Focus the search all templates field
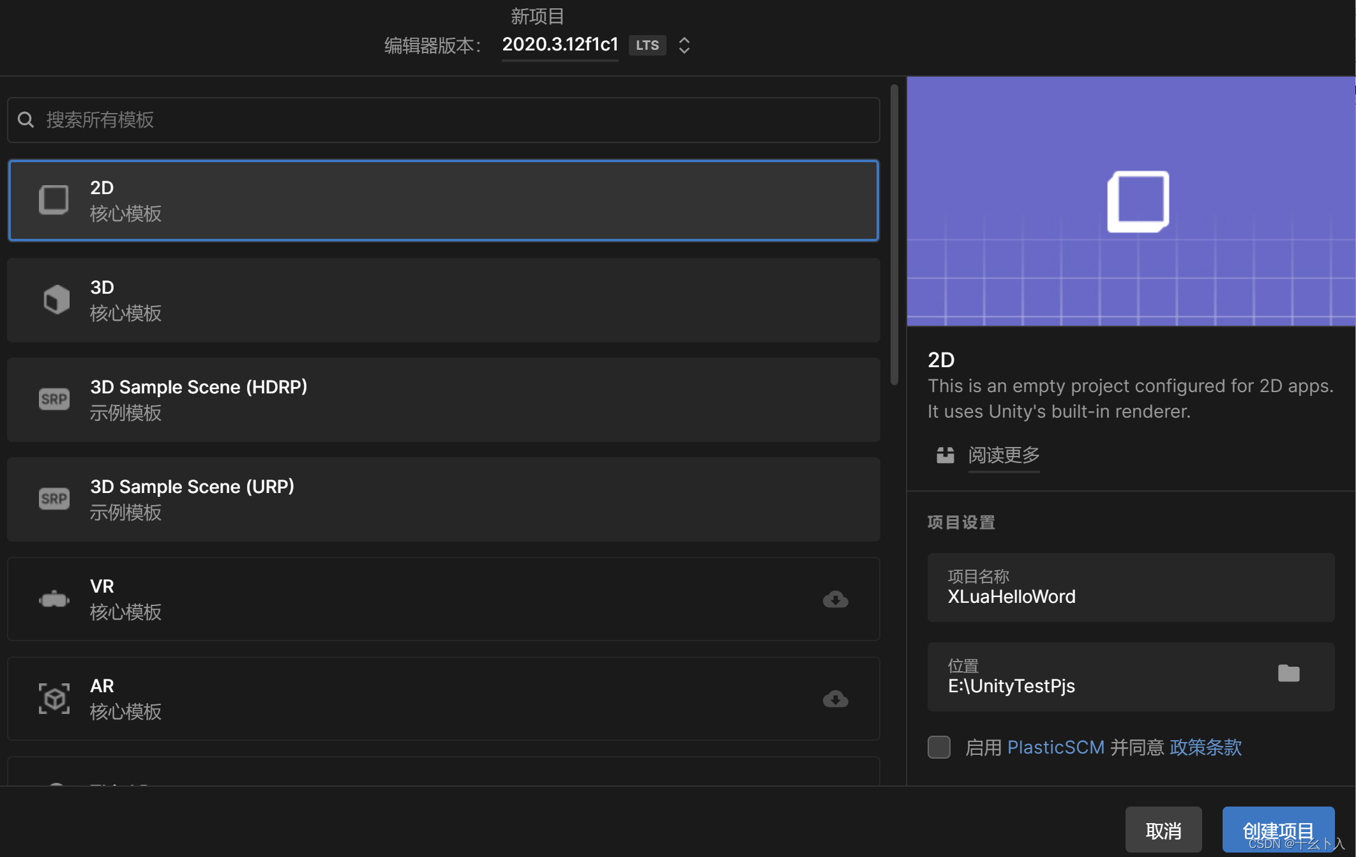Image resolution: width=1356 pixels, height=857 pixels. 444,120
